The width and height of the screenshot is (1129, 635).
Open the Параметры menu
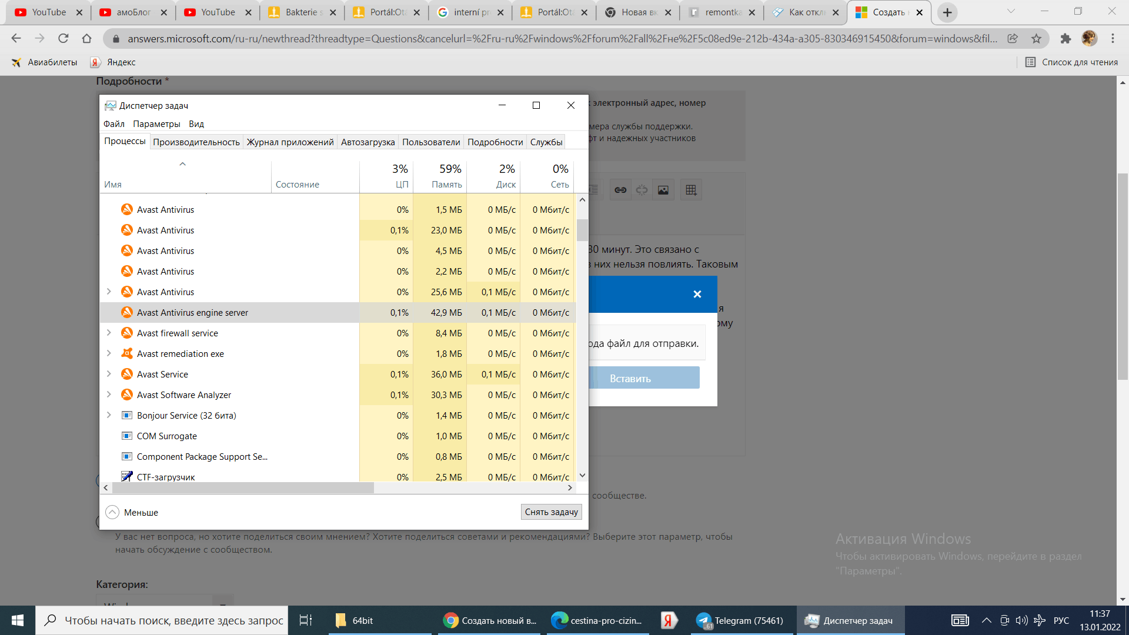(156, 123)
